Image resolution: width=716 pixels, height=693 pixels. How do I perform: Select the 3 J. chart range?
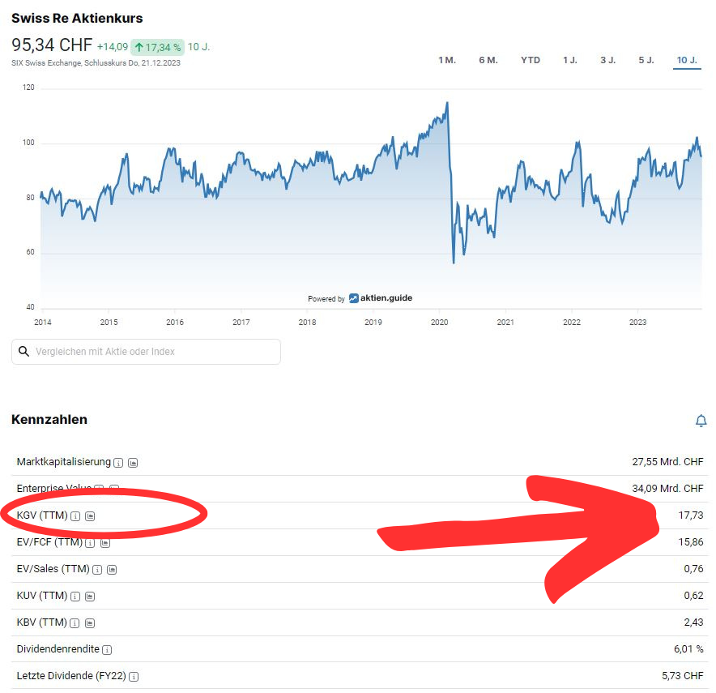(x=607, y=60)
